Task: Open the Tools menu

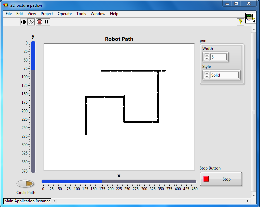Action: [81, 14]
